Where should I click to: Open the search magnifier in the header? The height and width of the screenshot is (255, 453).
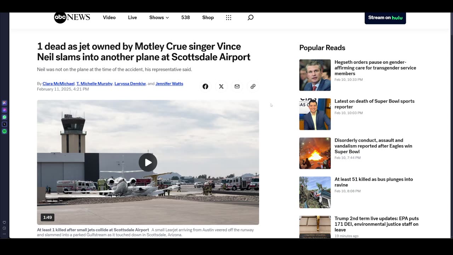251,17
